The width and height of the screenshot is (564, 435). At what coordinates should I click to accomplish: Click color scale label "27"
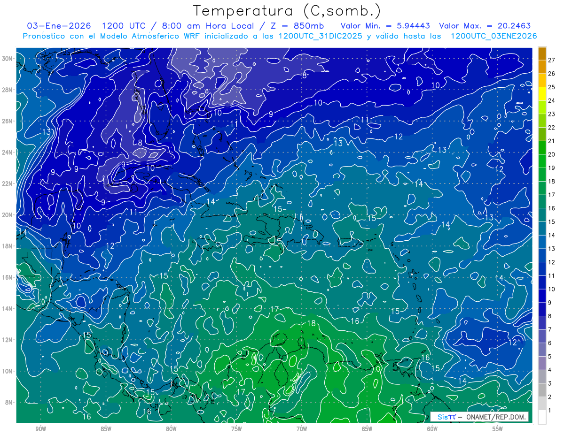(551, 60)
